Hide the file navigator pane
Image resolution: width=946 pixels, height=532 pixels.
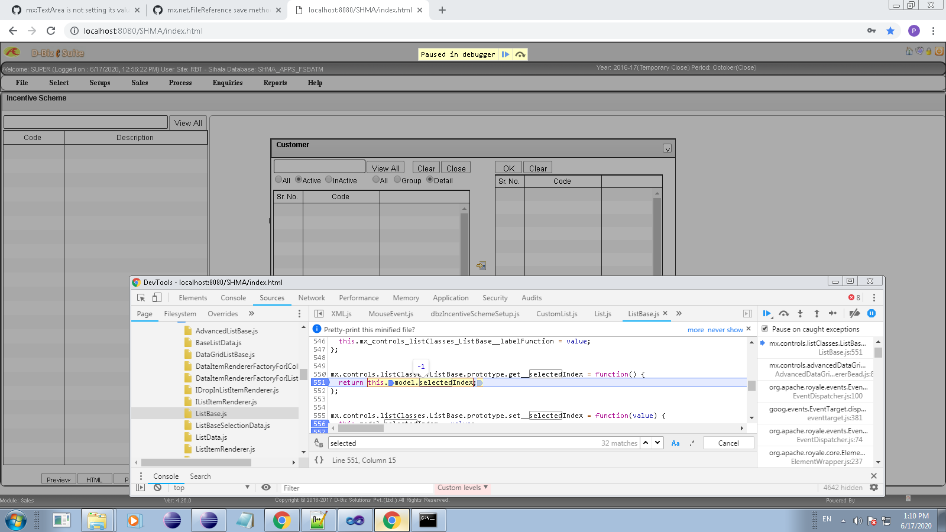pyautogui.click(x=319, y=314)
